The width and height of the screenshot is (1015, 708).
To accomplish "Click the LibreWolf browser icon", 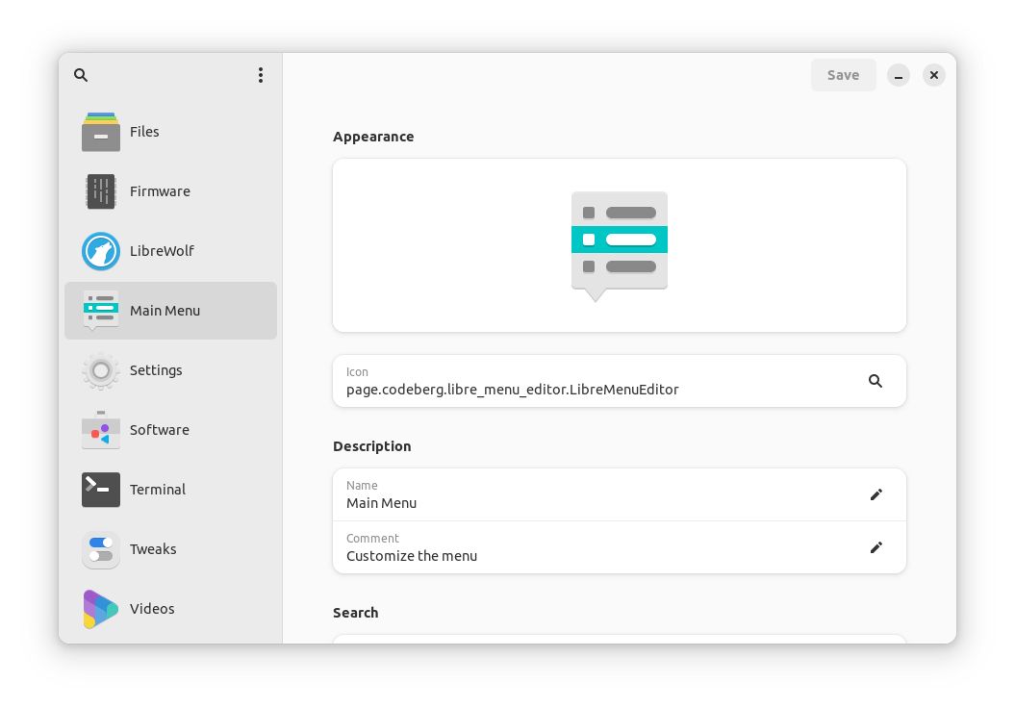I will tap(101, 251).
